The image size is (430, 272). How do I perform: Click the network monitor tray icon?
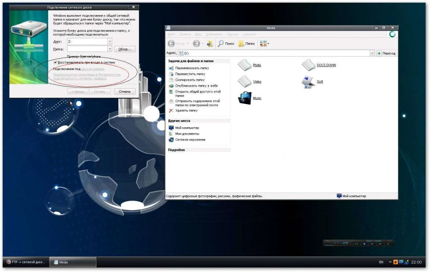click(x=401, y=262)
